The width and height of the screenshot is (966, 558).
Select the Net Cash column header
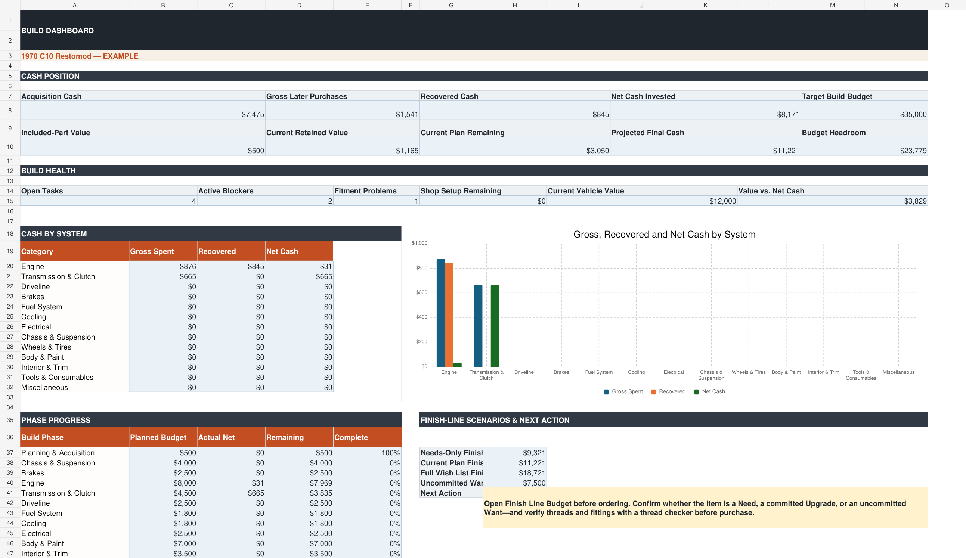[x=299, y=251]
